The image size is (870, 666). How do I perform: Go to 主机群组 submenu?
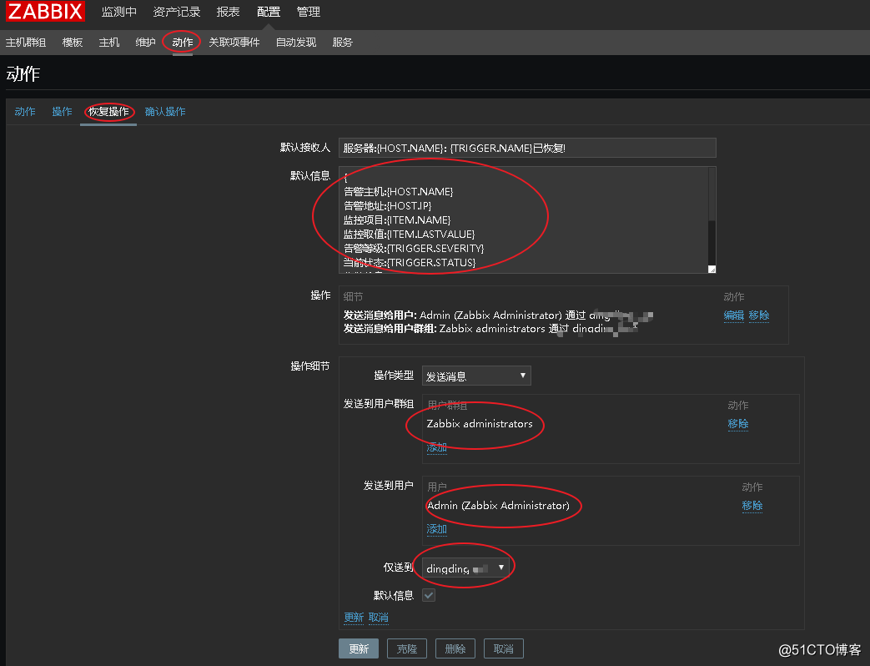pyautogui.click(x=26, y=43)
